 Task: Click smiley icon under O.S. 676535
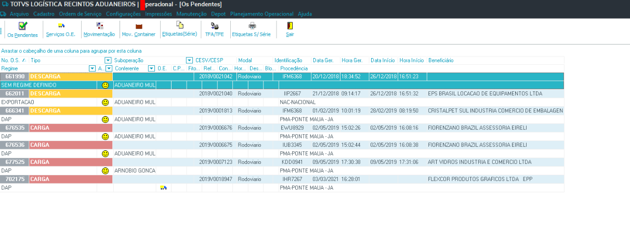click(105, 136)
